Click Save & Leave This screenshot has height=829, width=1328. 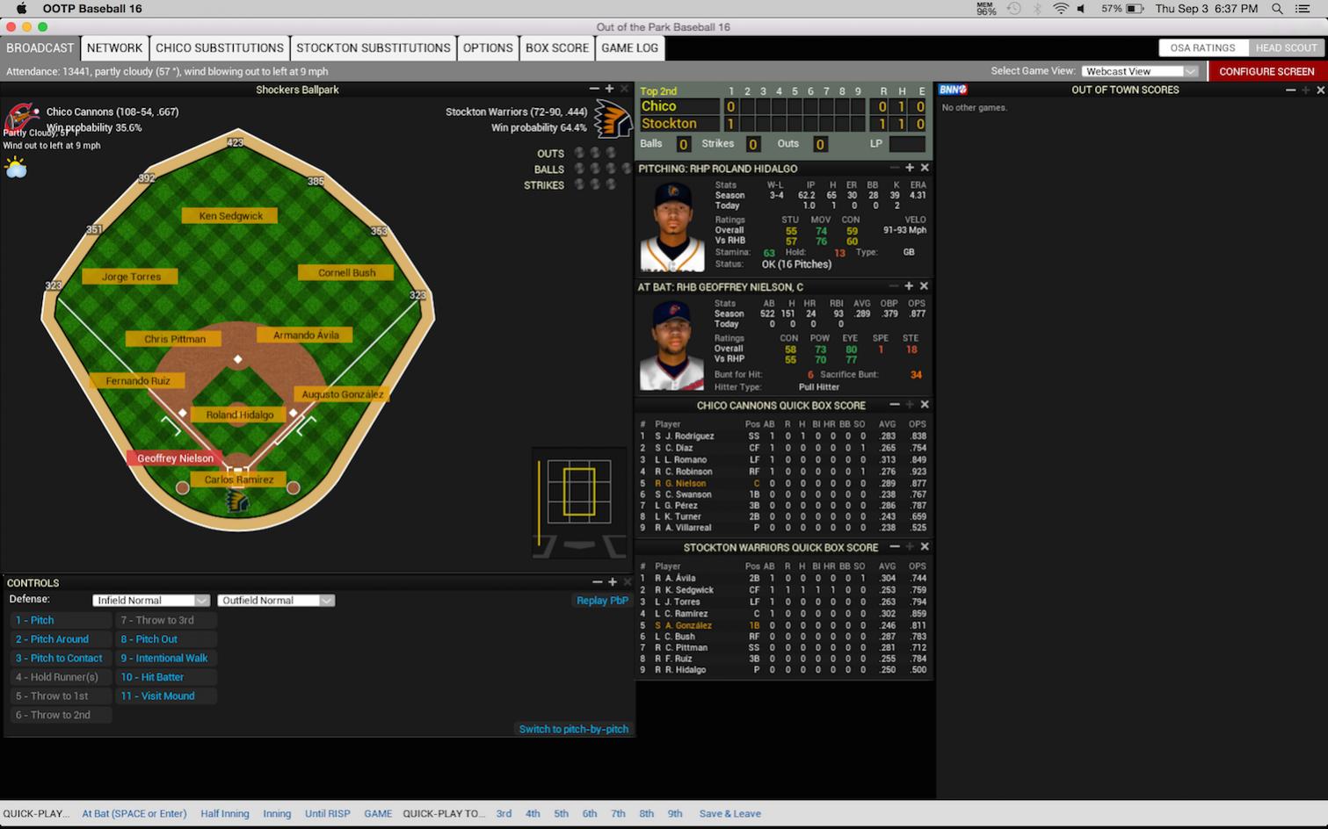(730, 814)
